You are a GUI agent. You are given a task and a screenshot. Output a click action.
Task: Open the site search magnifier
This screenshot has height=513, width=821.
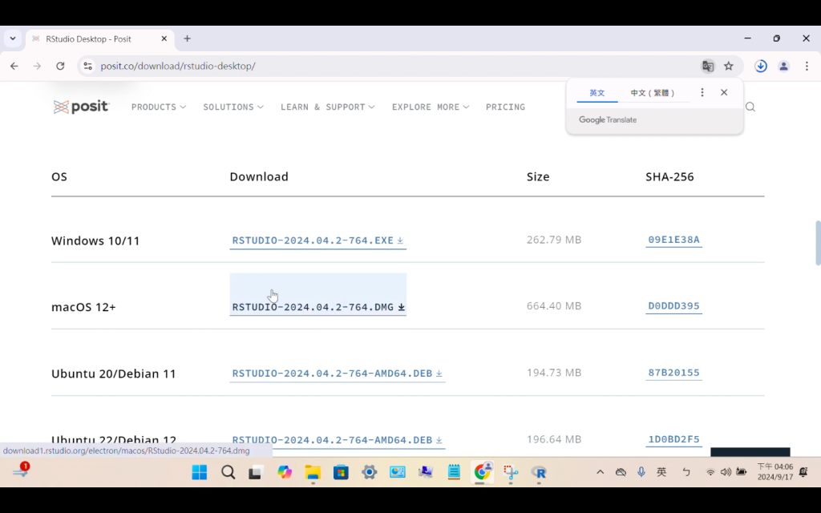coord(750,107)
